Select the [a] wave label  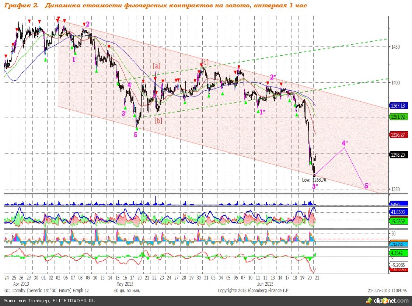pos(157,66)
